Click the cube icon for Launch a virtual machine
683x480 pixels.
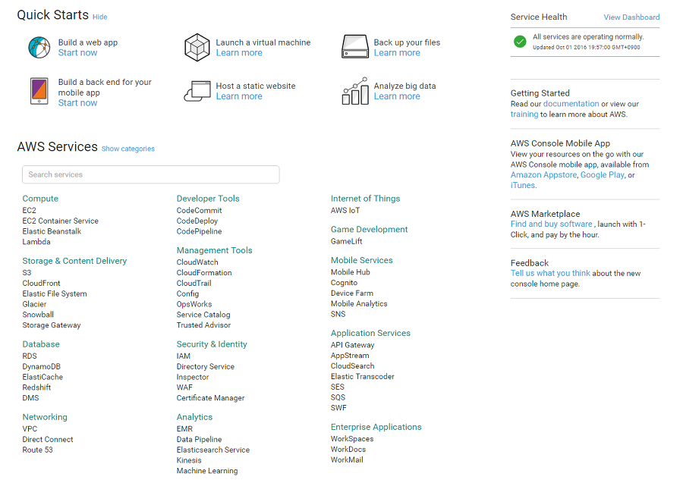pos(197,48)
